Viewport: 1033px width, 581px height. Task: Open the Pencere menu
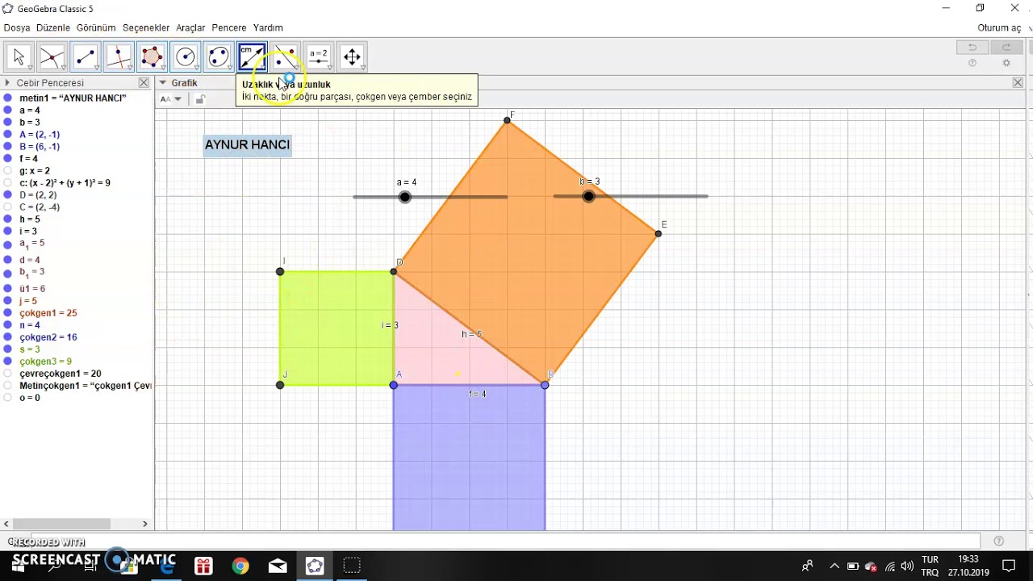(x=229, y=28)
